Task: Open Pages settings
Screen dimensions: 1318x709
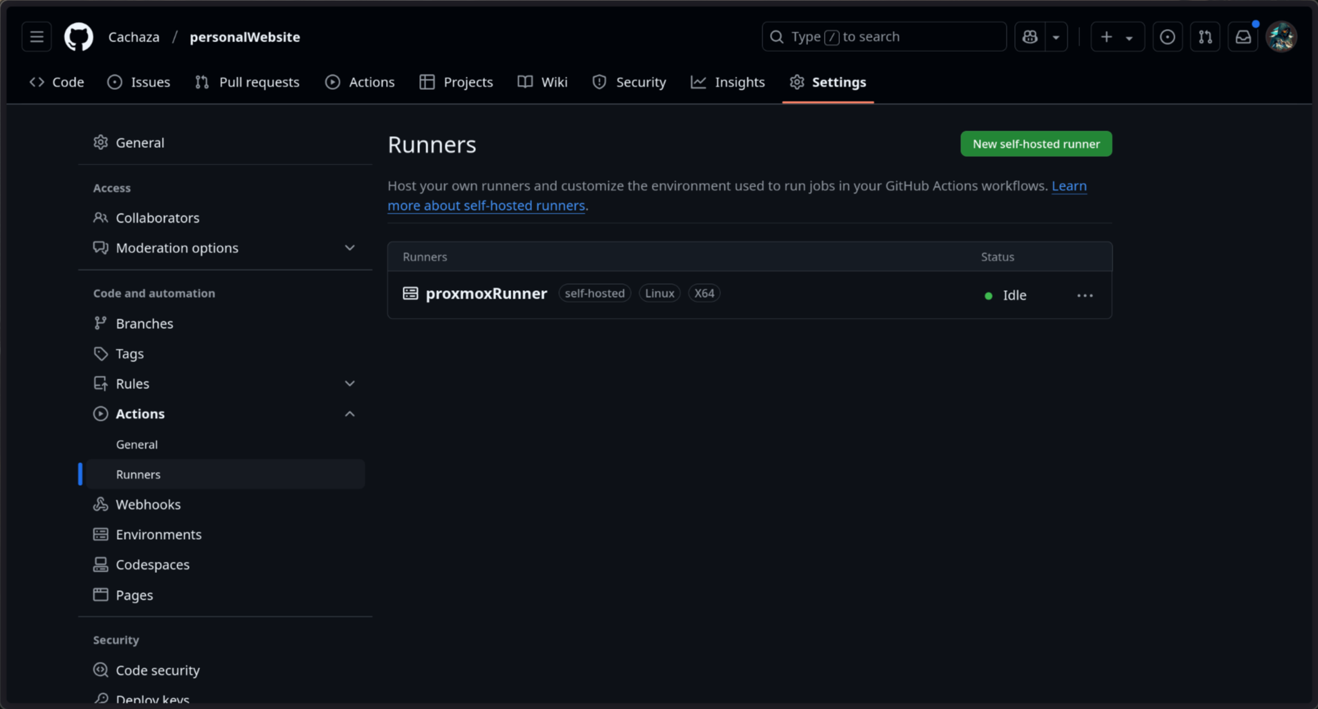Action: (x=225, y=595)
